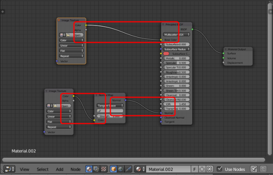The width and height of the screenshot is (273, 175).
Task: Click the vertical scrollbar of the node editor
Action: (270, 79)
